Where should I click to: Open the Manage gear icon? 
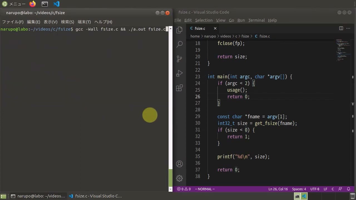(x=179, y=178)
